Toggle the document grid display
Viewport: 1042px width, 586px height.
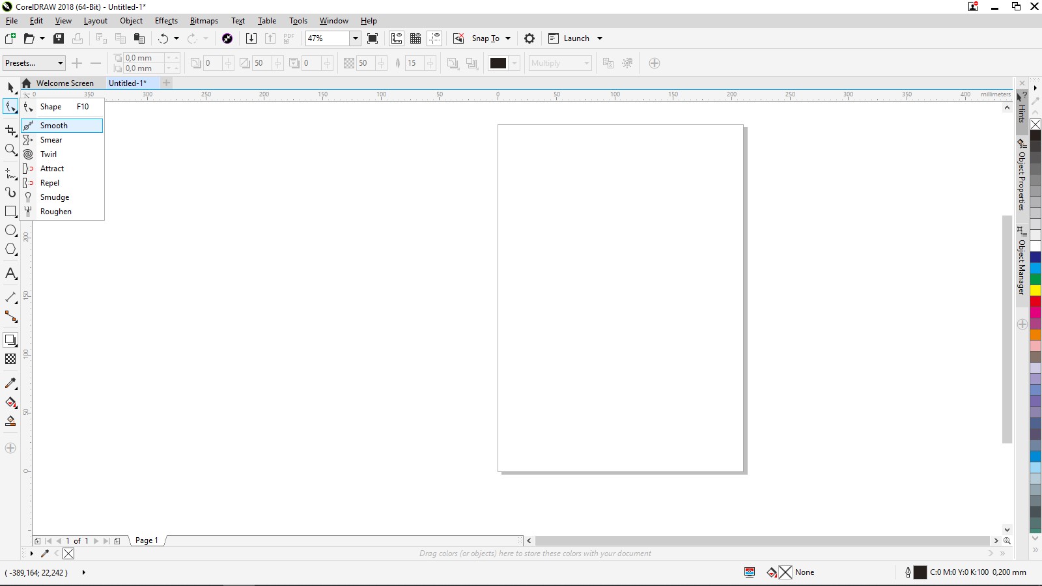pos(415,38)
